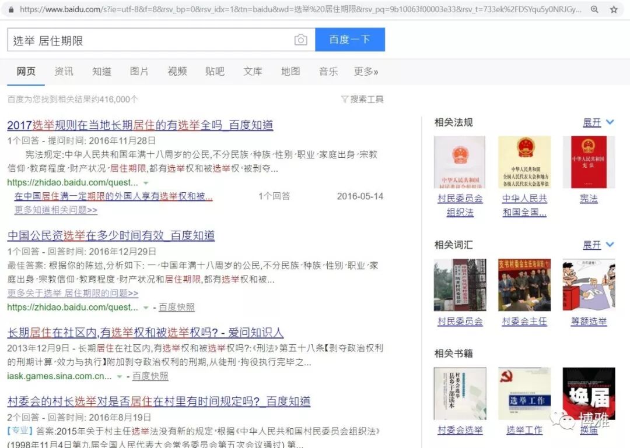The height and width of the screenshot is (448, 630).
Task: Click the camera image search icon
Action: pos(300,40)
